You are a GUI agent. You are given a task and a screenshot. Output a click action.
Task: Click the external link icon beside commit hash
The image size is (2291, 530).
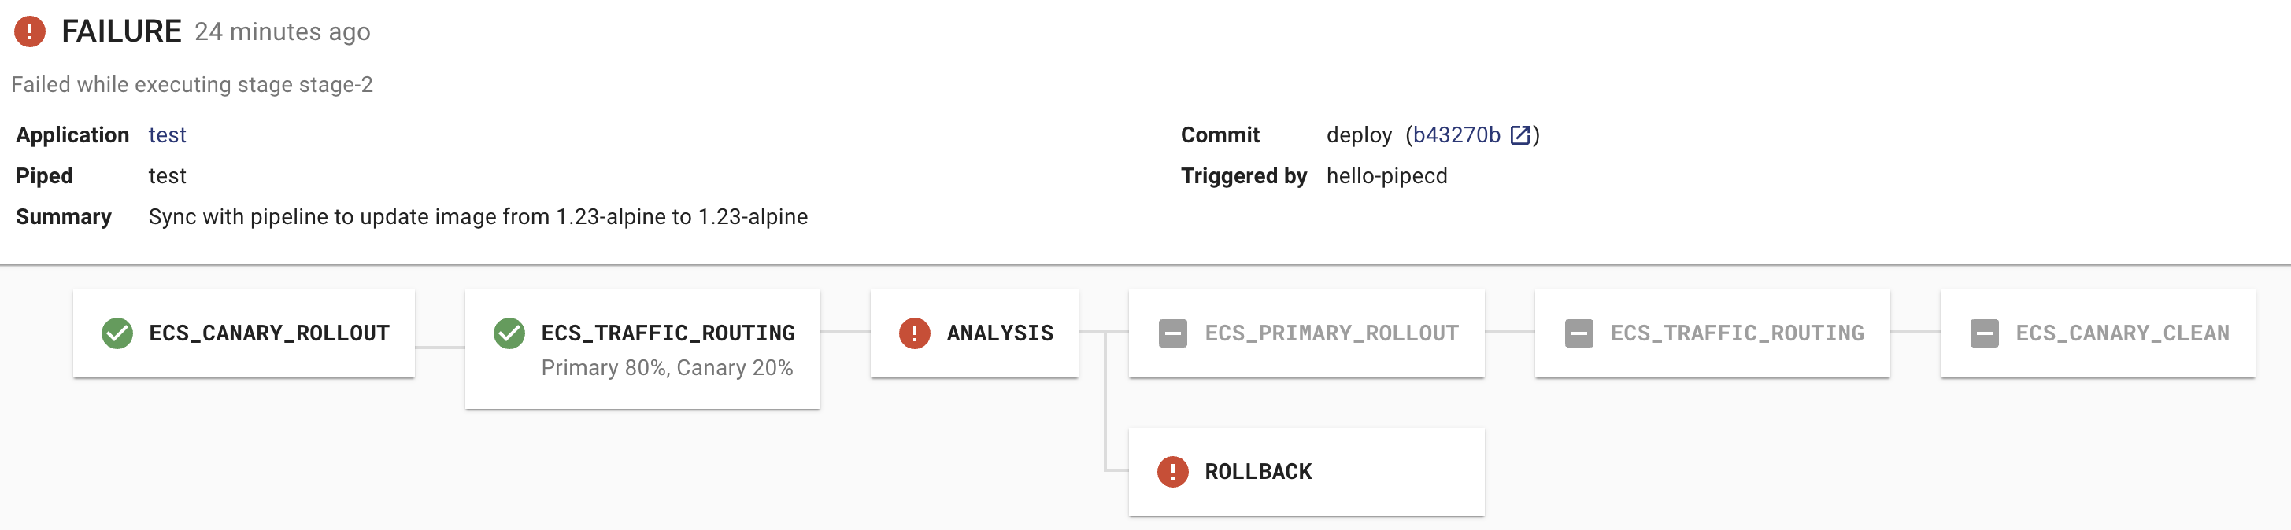tap(1520, 135)
